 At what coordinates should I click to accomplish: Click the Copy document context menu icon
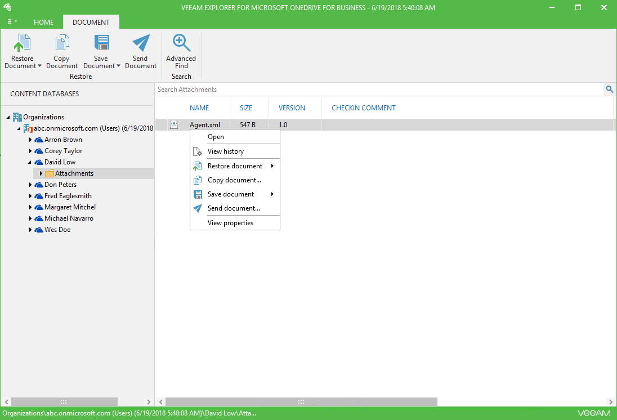[x=198, y=180]
